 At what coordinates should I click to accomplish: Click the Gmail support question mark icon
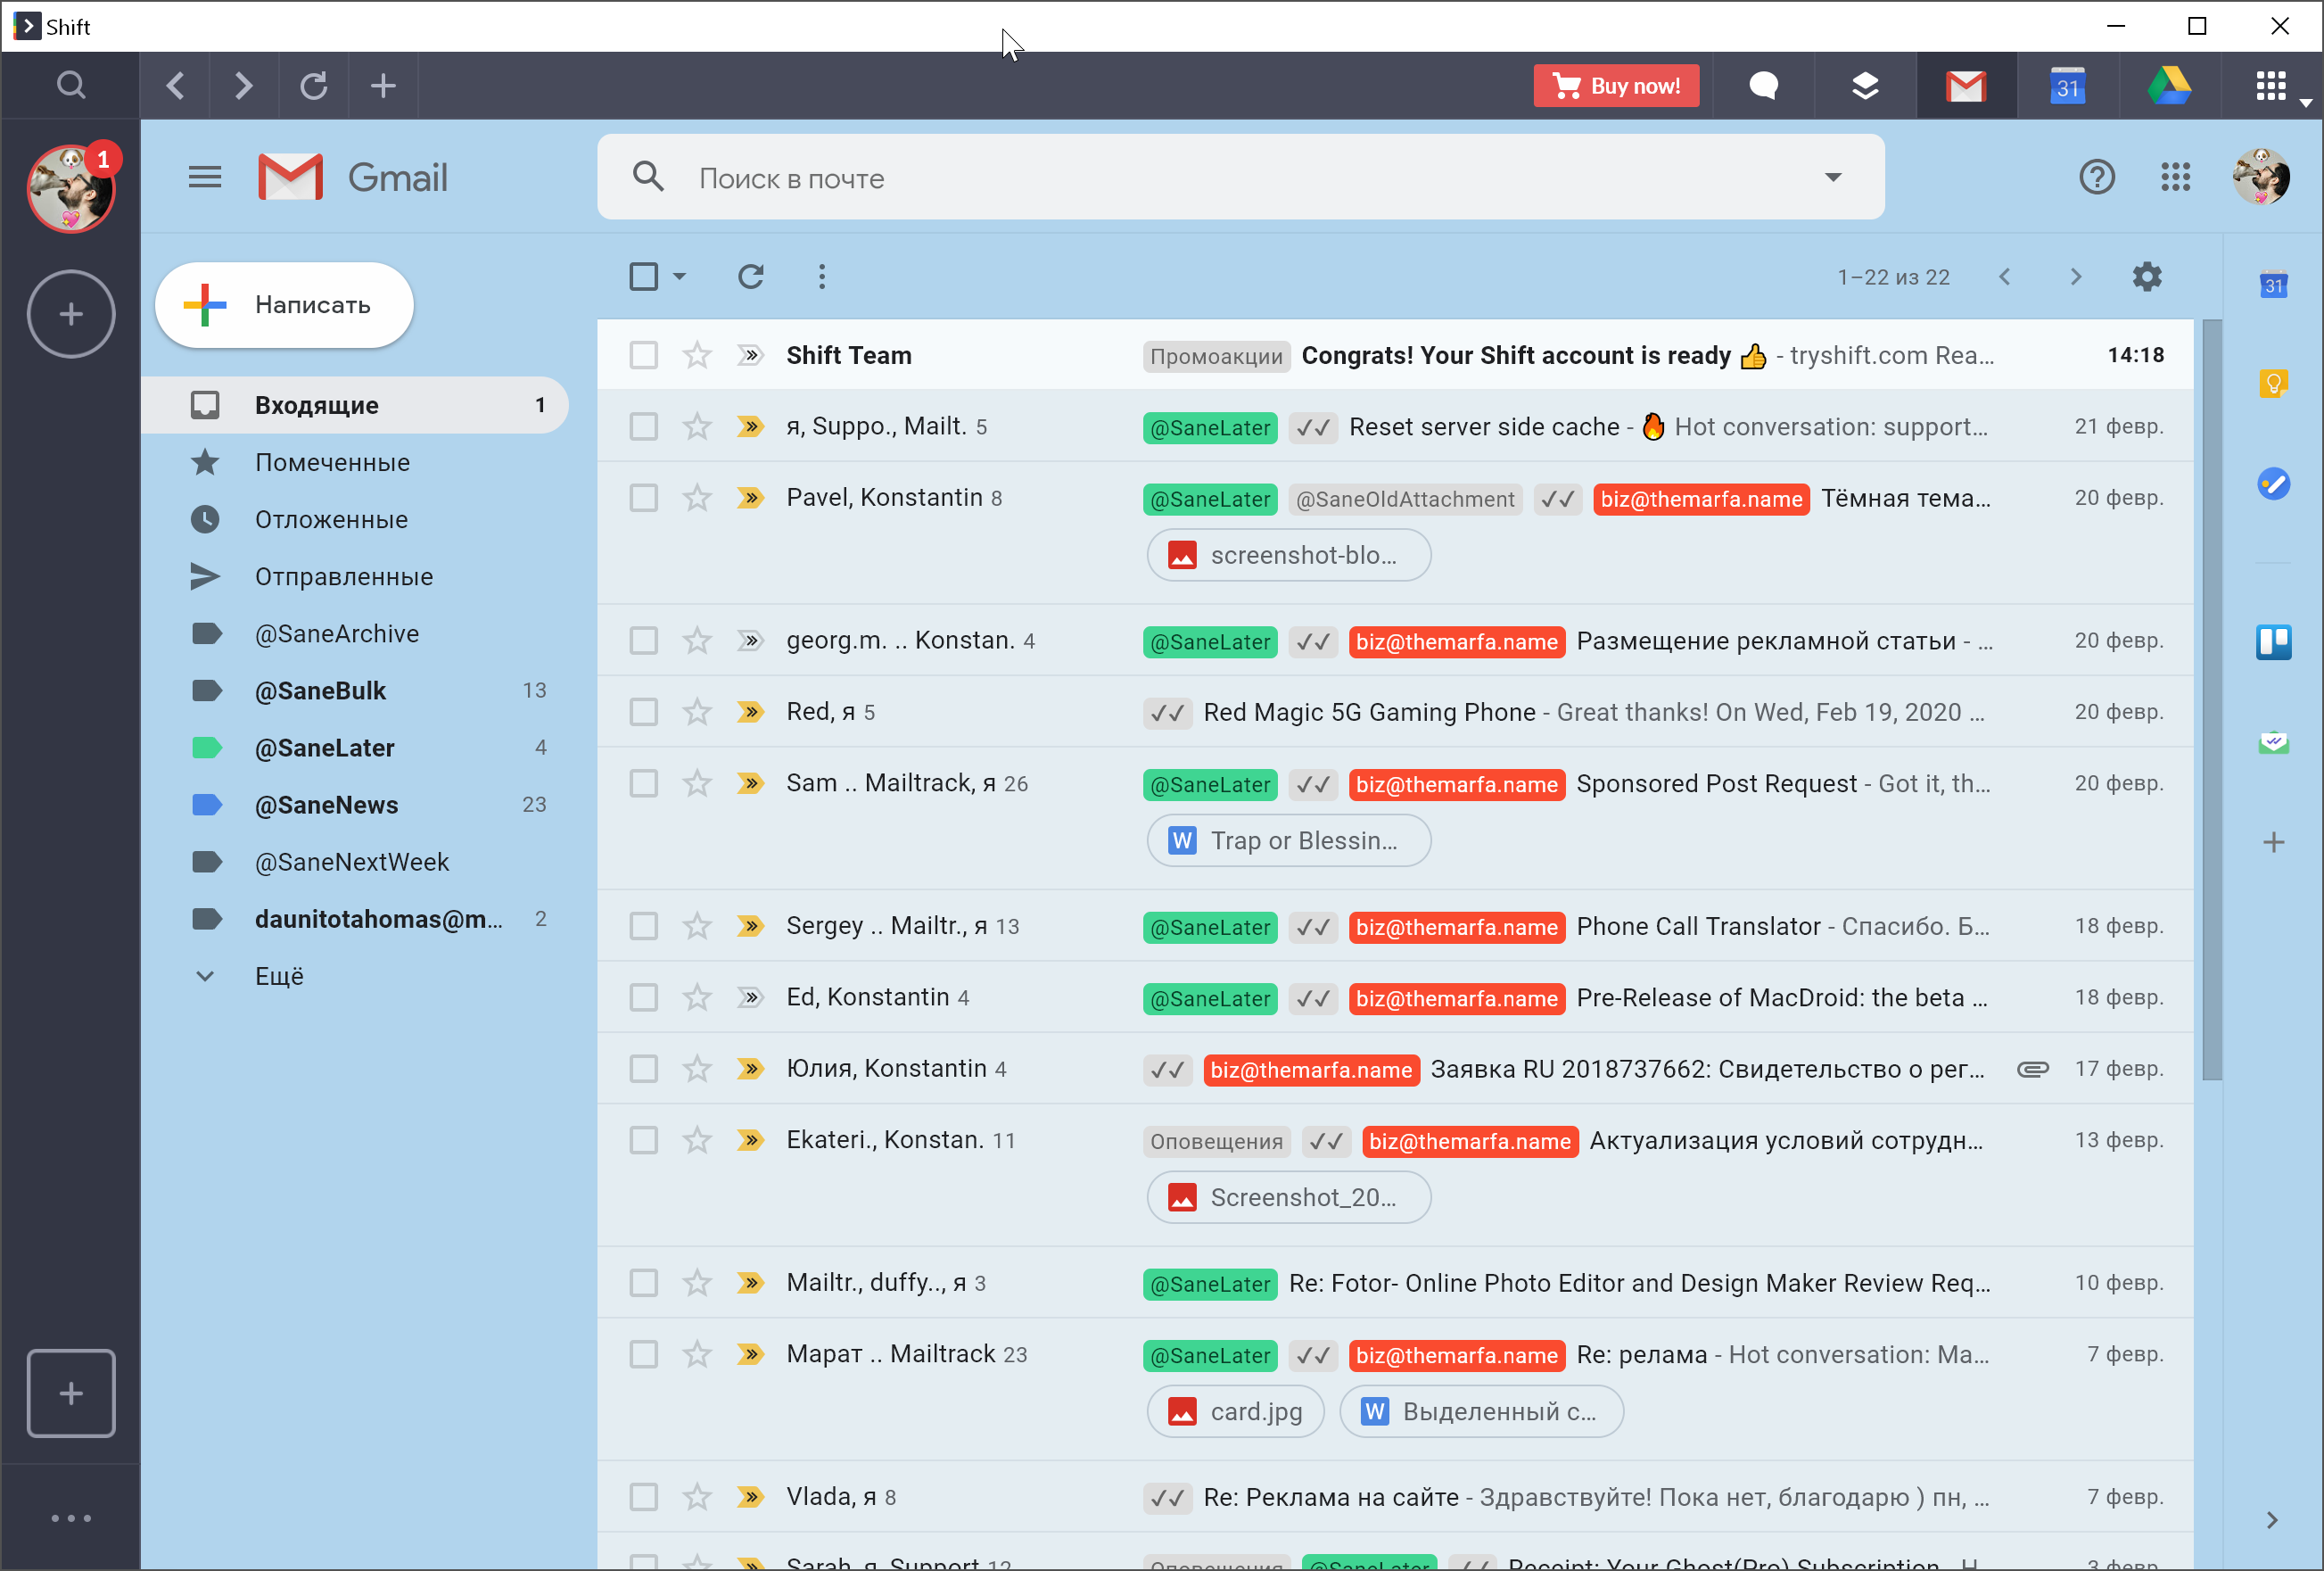[2096, 178]
